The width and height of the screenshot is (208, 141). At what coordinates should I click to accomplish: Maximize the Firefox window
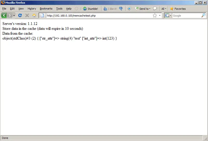(200, 3)
